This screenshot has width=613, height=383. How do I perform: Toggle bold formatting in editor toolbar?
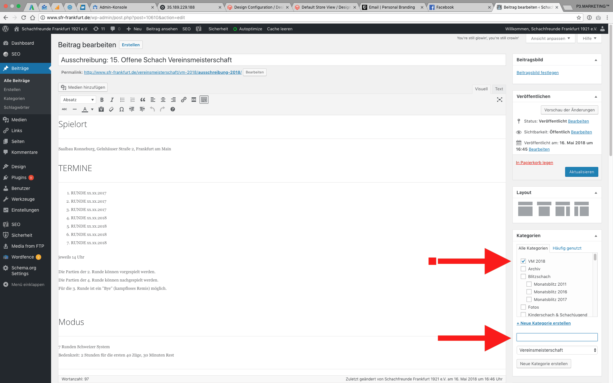click(x=102, y=100)
